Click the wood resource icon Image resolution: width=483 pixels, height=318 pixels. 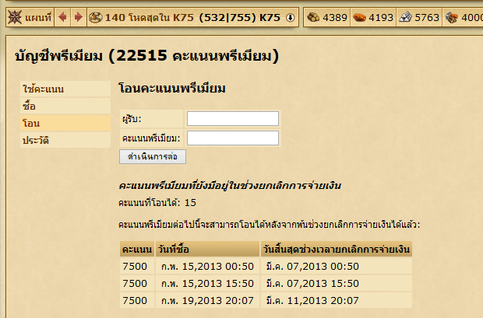tap(313, 17)
